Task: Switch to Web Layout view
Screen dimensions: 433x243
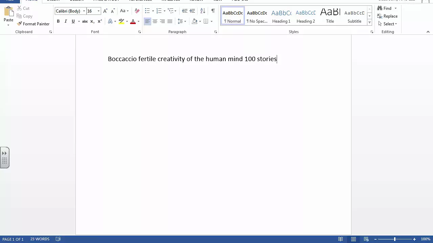Action: [366, 239]
